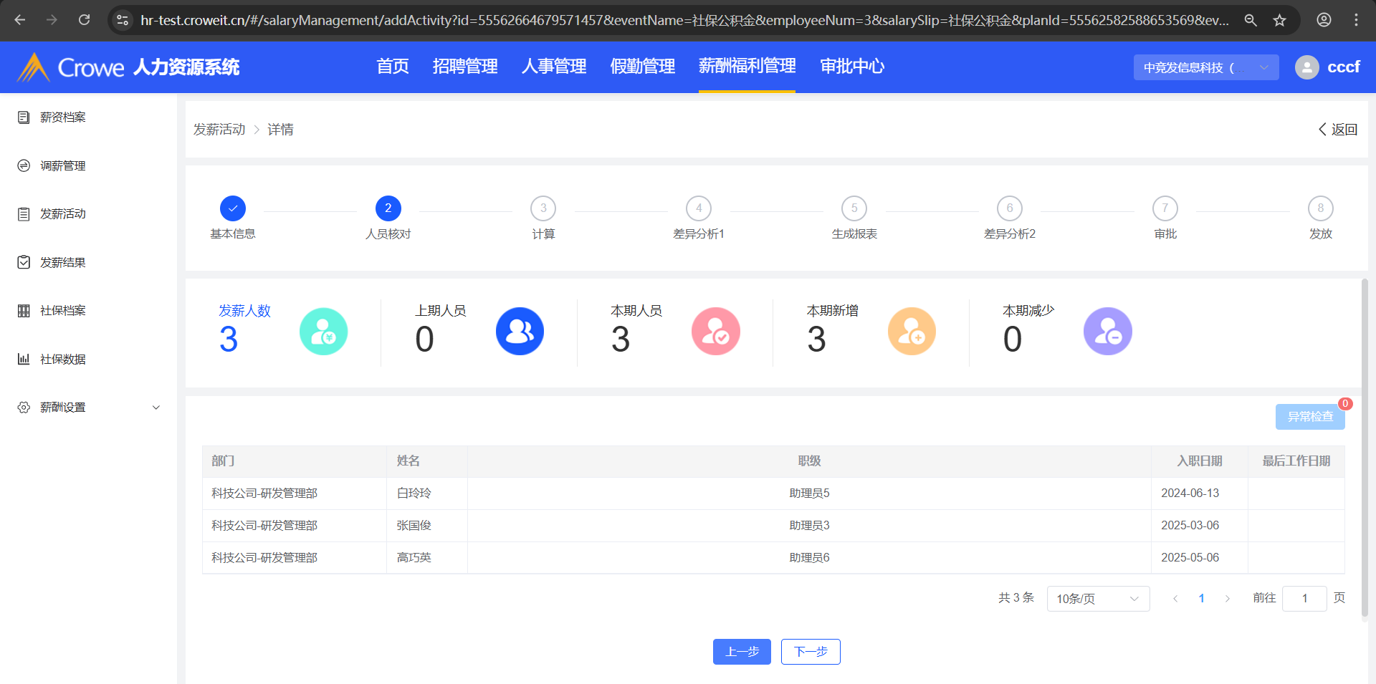Reload the page in the browser
Screen dimensions: 1376x684
[x=85, y=20]
